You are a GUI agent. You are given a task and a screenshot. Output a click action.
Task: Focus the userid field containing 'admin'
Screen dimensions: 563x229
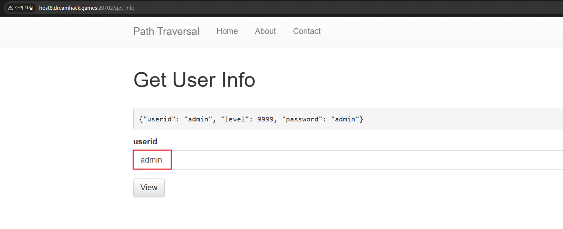click(x=152, y=160)
